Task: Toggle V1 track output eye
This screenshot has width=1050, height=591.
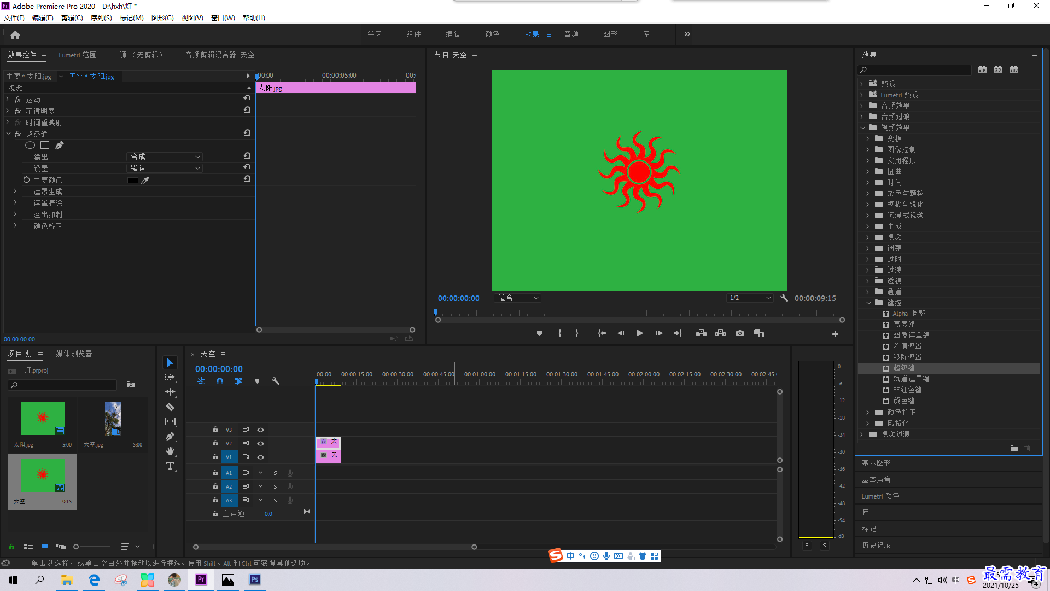Action: pyautogui.click(x=261, y=457)
